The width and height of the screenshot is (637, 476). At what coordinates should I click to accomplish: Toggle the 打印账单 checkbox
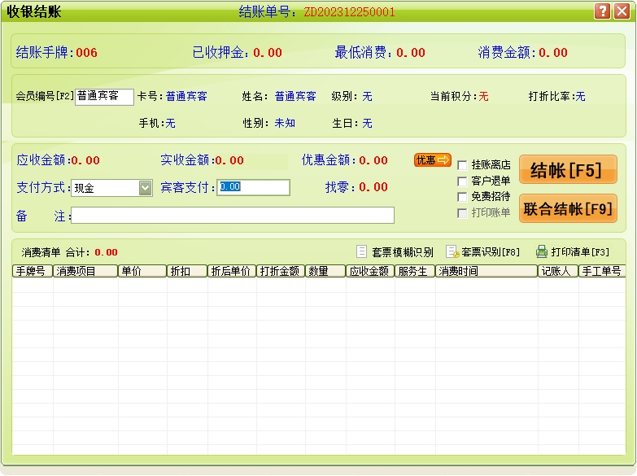(x=462, y=213)
